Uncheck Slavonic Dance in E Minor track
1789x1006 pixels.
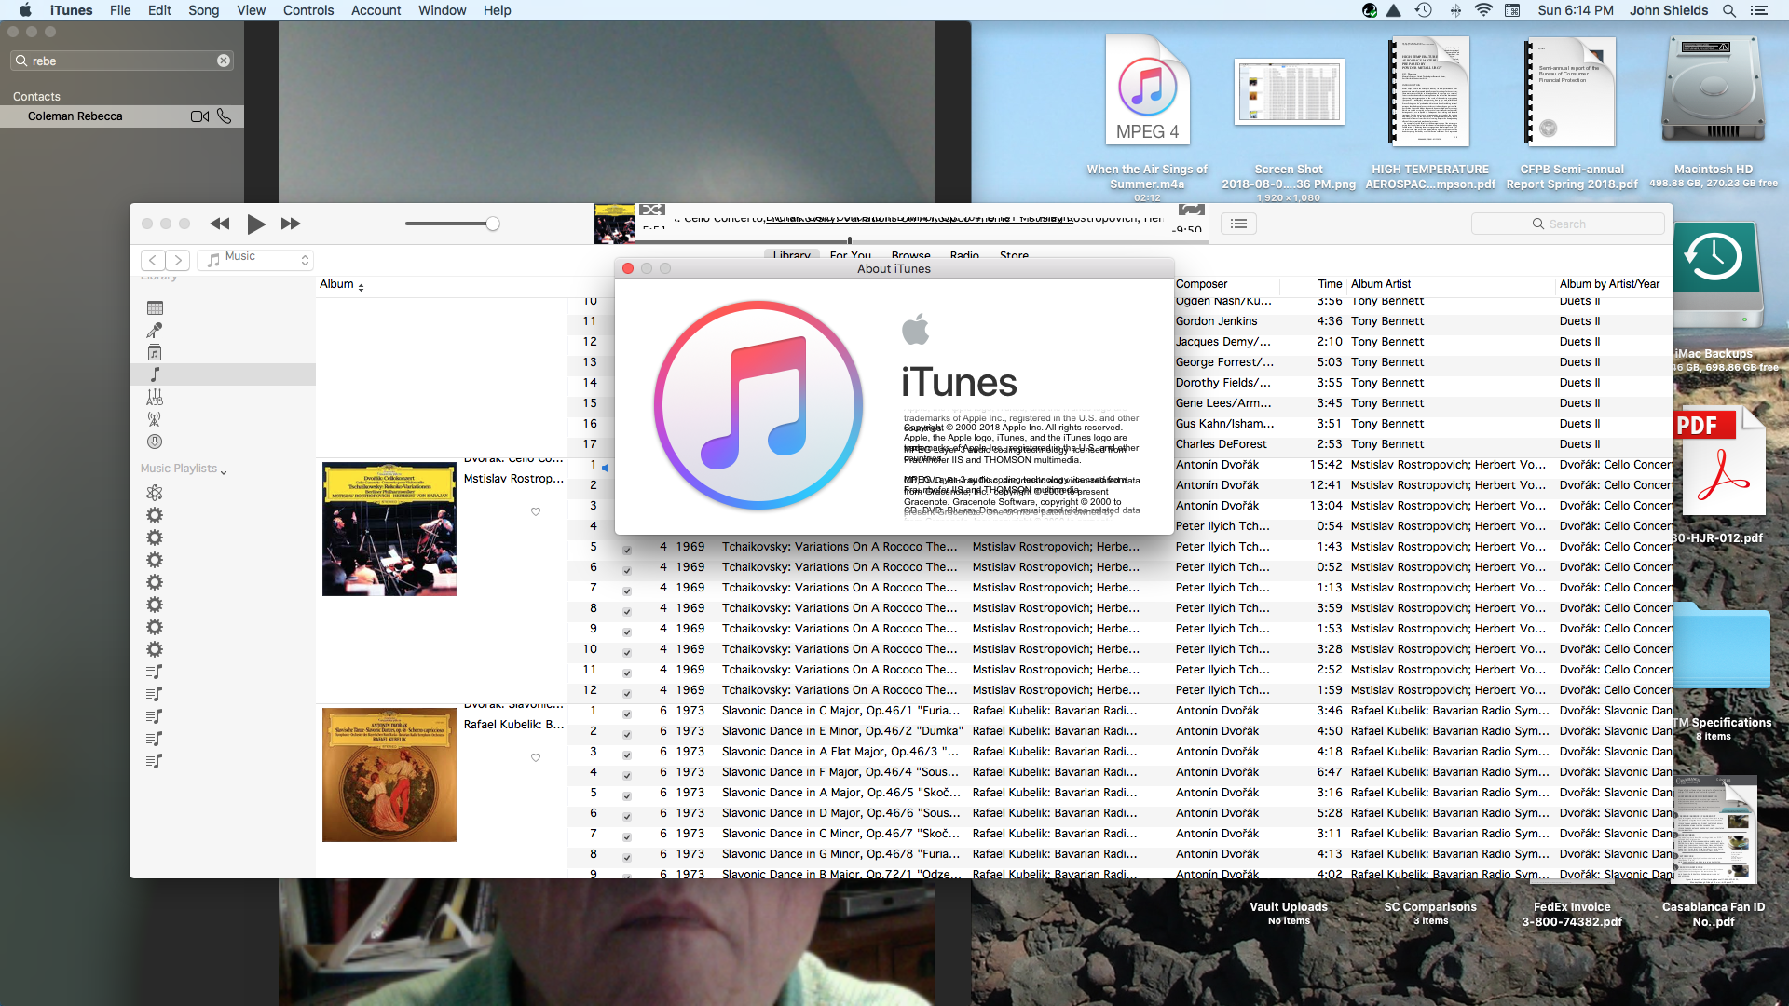coord(627,734)
